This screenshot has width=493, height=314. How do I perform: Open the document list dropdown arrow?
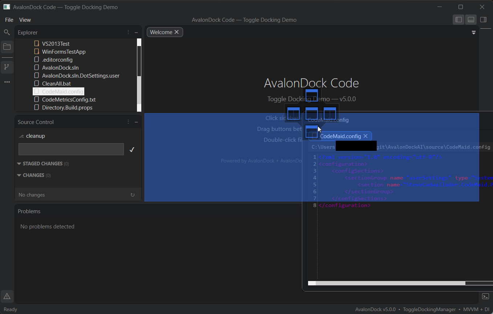(474, 32)
